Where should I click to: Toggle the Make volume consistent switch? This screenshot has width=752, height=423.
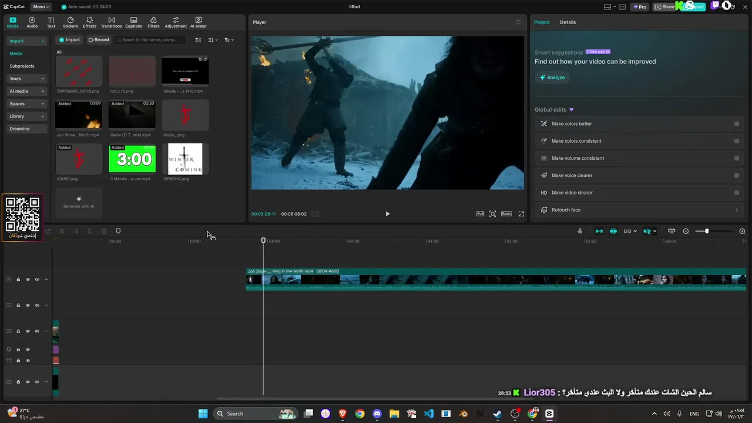pyautogui.click(x=737, y=158)
